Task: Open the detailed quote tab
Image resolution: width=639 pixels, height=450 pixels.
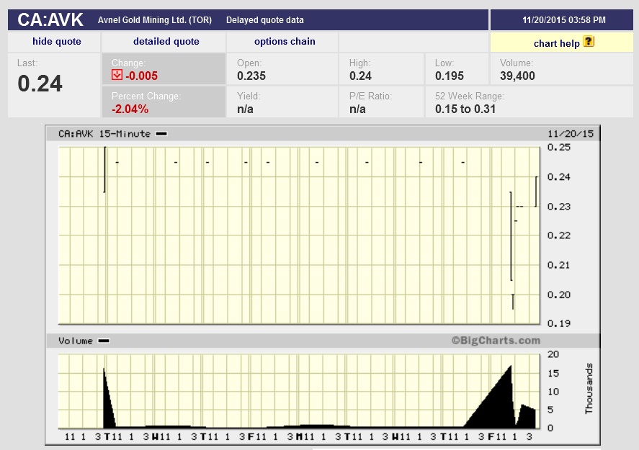Action: coord(166,42)
